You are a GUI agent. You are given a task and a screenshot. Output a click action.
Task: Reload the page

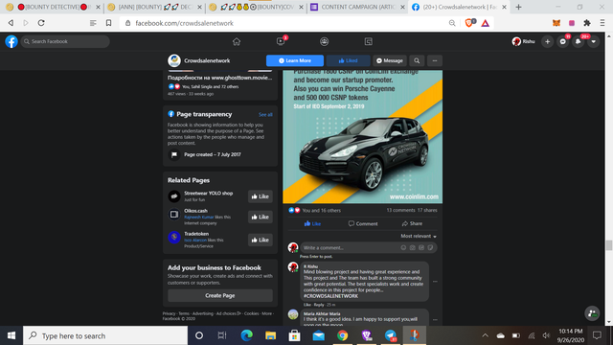coord(41,23)
